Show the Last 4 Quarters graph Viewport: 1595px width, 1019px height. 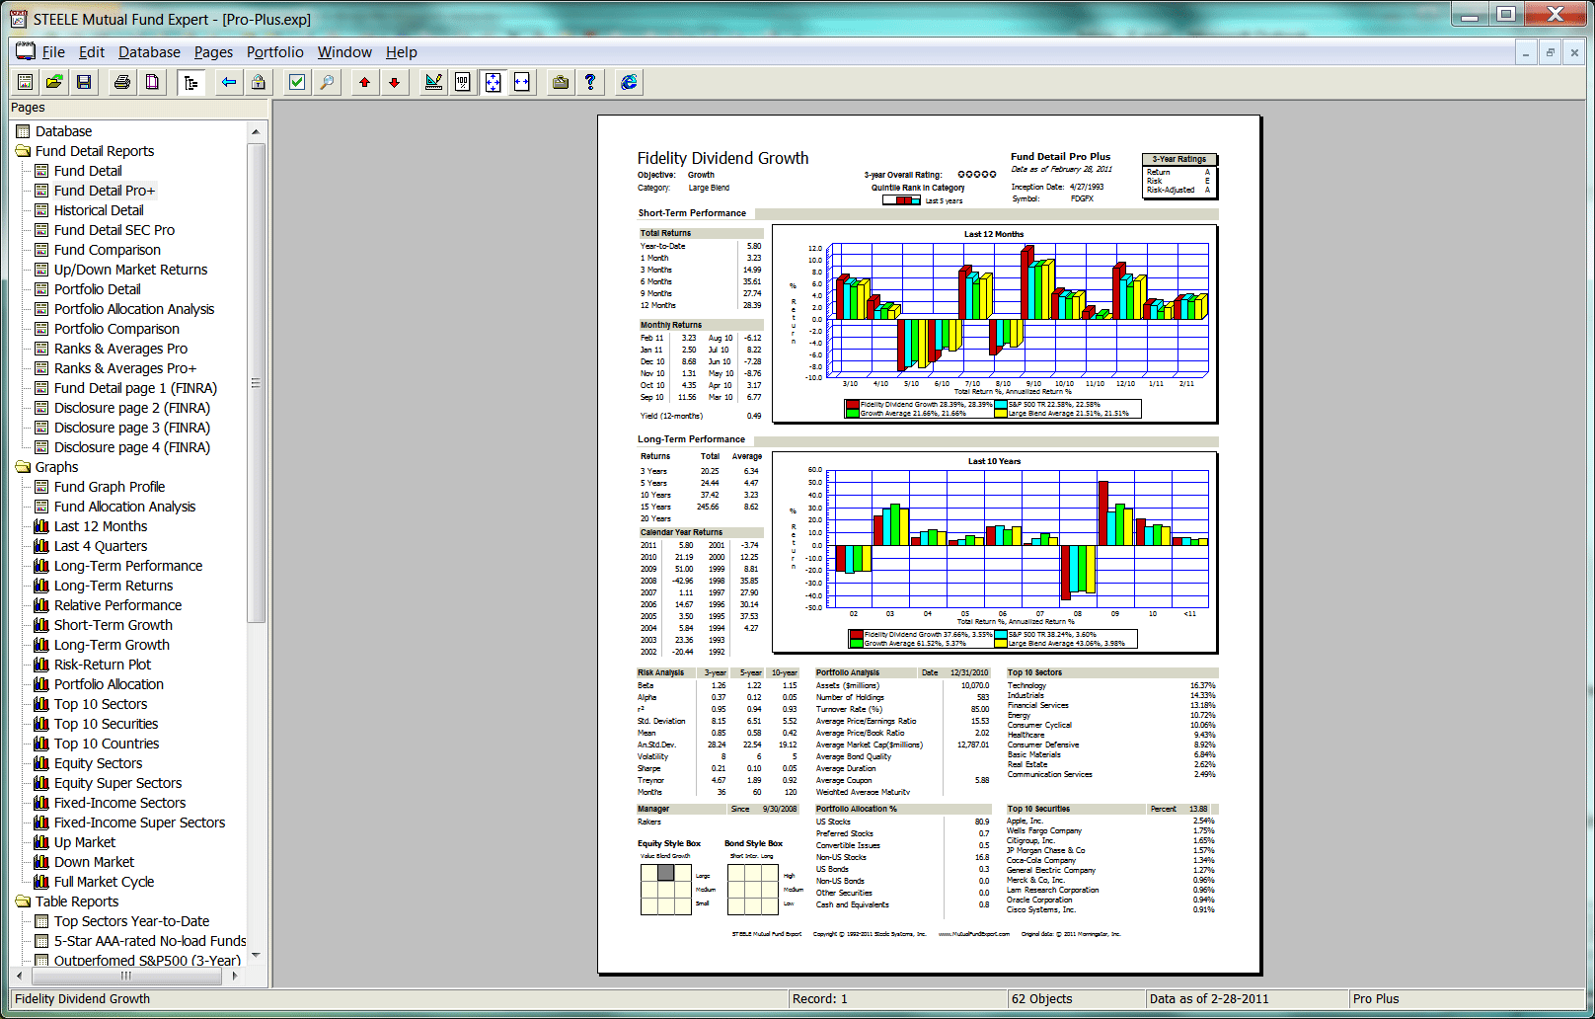[x=101, y=546]
